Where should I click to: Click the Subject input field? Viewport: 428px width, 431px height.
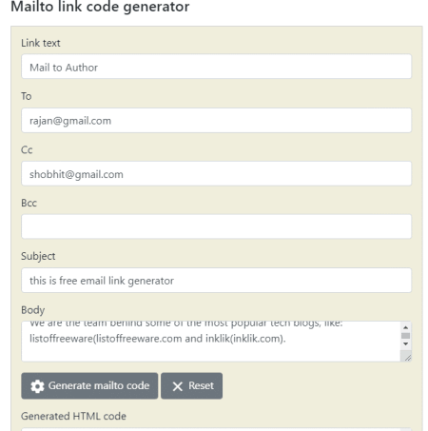click(216, 281)
